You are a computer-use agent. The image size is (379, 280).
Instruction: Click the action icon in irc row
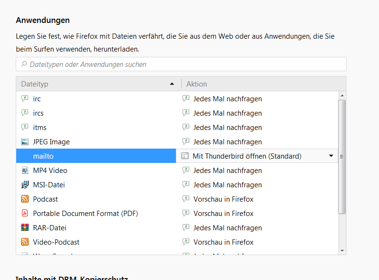point(185,98)
